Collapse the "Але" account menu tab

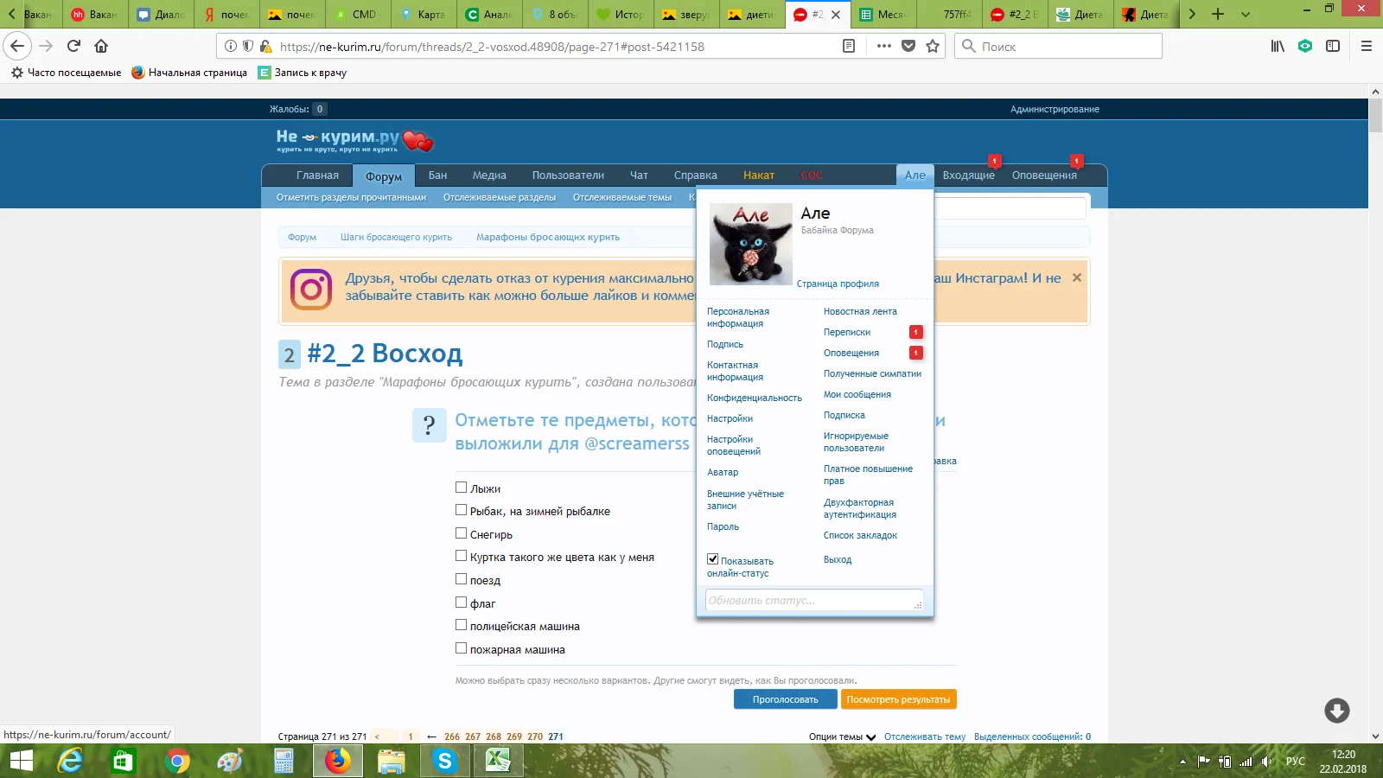click(x=915, y=175)
